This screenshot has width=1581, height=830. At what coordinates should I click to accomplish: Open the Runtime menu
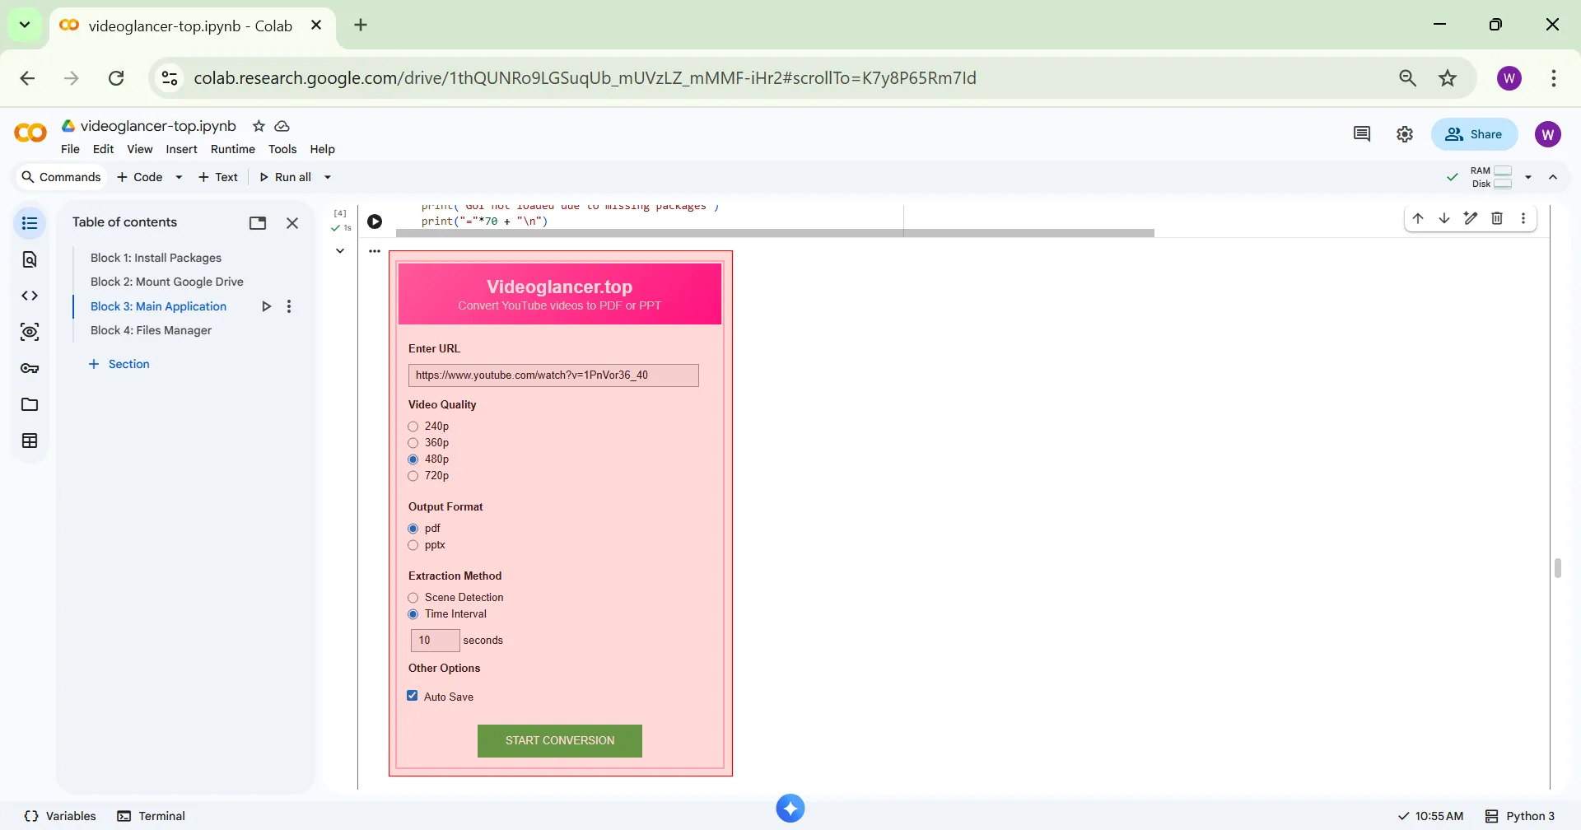(233, 149)
